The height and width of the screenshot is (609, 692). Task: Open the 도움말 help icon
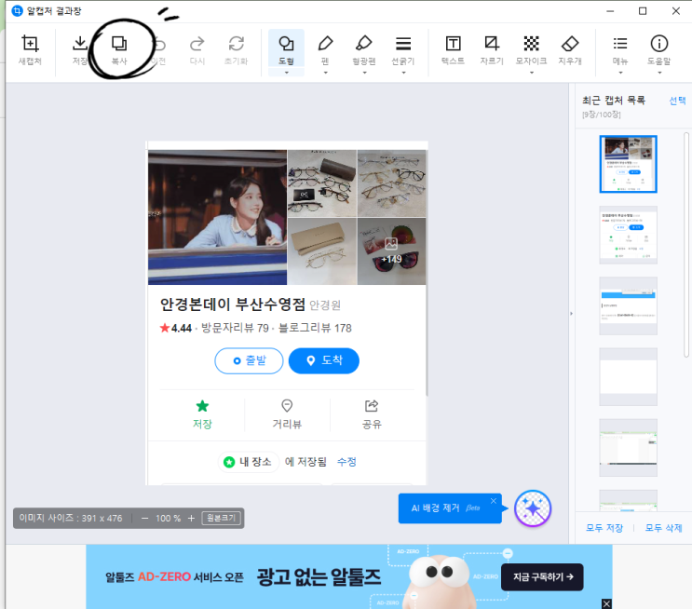[659, 49]
